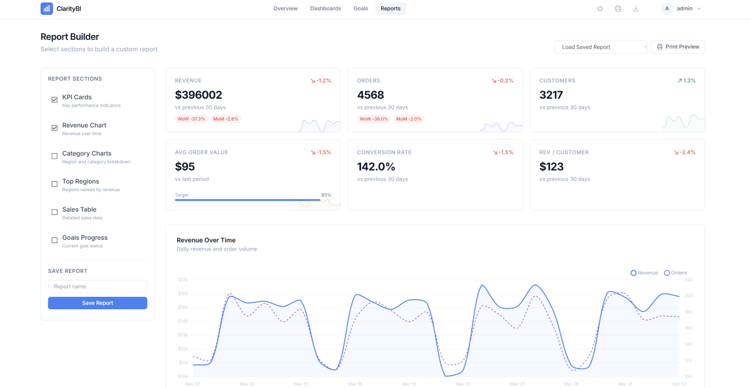Image resolution: width=751 pixels, height=388 pixels.
Task: Open the print icon in the top toolbar
Action: (x=618, y=8)
